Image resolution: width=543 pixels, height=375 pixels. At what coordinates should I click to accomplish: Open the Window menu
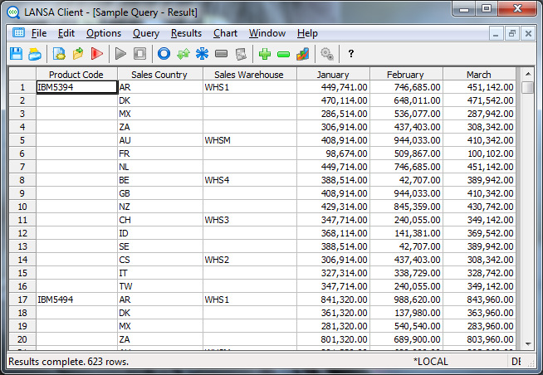(x=267, y=33)
